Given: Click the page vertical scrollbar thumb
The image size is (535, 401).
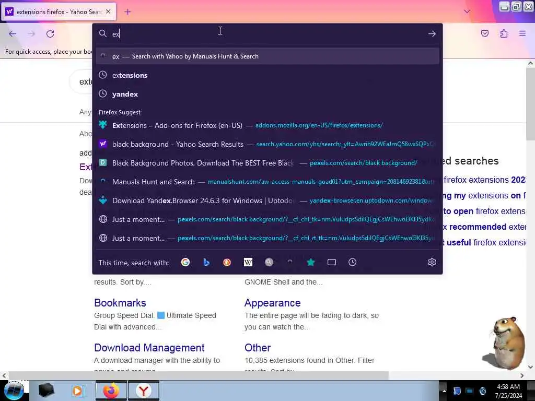Looking at the screenshot, I should tap(530, 103).
